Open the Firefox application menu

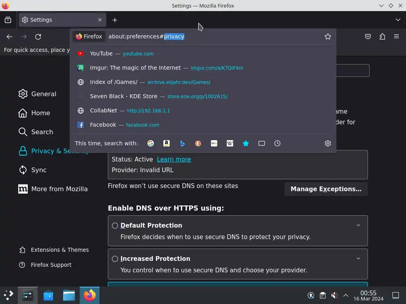pos(396,36)
